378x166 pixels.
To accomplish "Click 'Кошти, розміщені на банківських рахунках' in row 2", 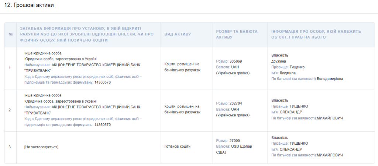I will pyautogui.click(x=182, y=109).
